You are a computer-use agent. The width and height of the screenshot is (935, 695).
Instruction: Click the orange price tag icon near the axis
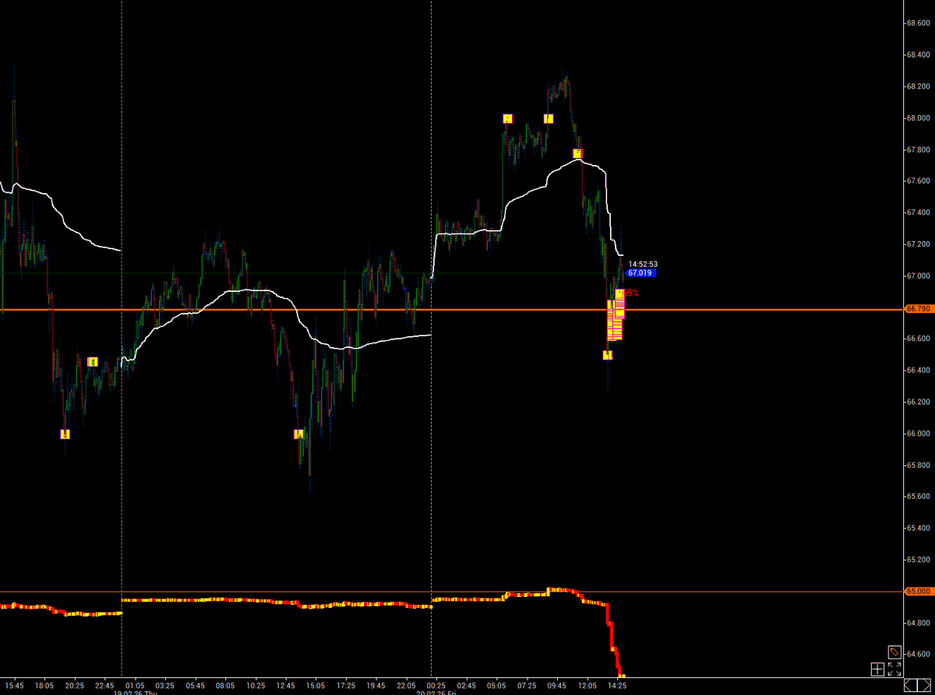(x=894, y=652)
